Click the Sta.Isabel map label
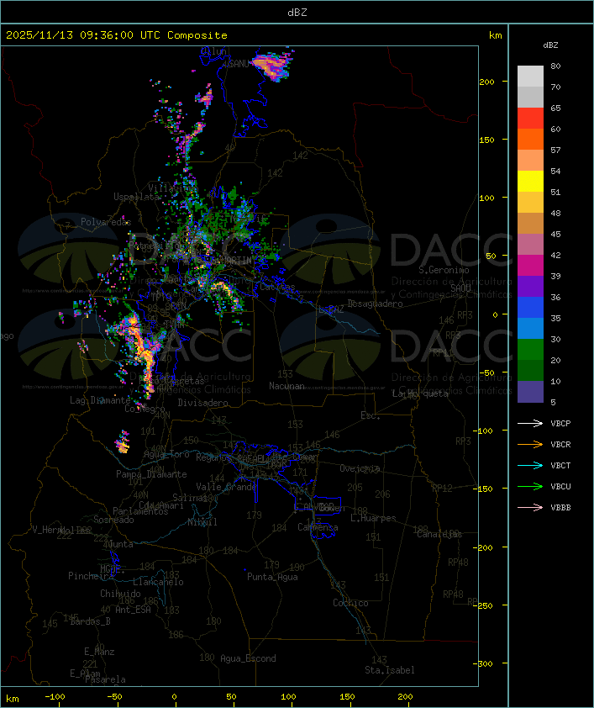Screen dimensions: 594x708 [390, 670]
